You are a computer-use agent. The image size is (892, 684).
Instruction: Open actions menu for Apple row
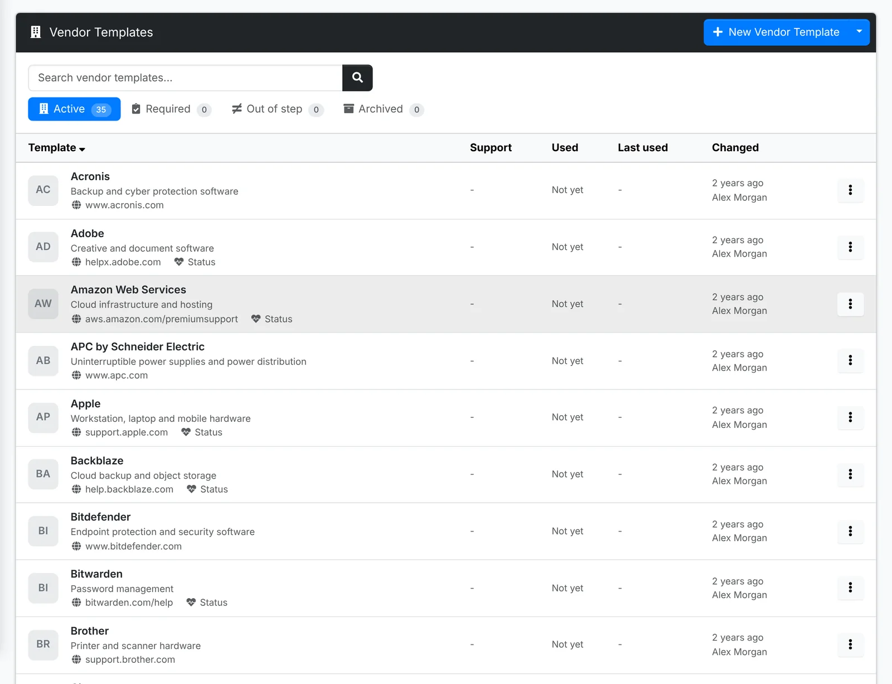click(850, 417)
